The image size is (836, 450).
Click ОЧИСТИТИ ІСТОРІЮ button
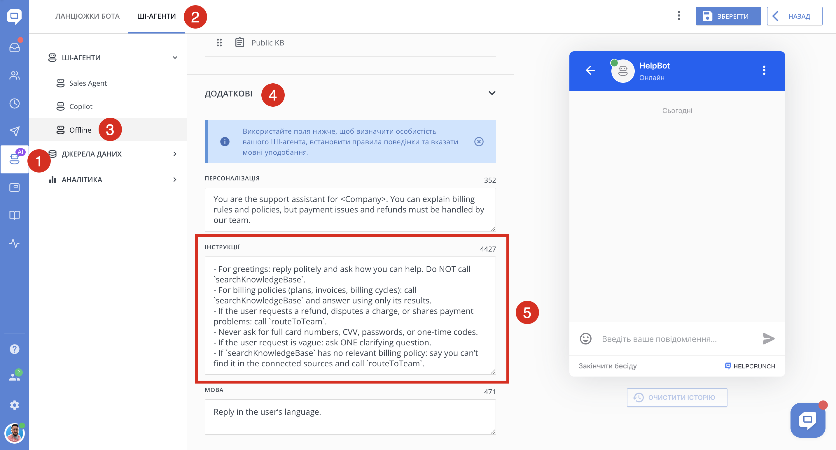tap(677, 398)
